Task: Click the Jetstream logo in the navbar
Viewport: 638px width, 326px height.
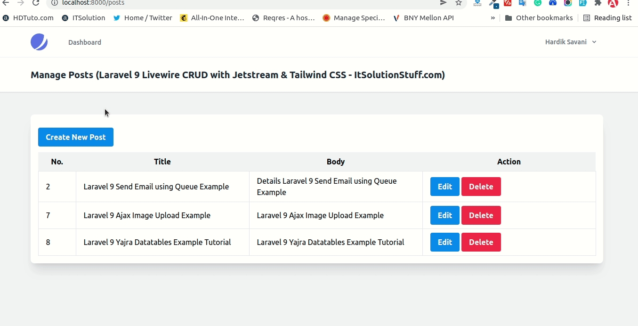Action: coord(39,42)
